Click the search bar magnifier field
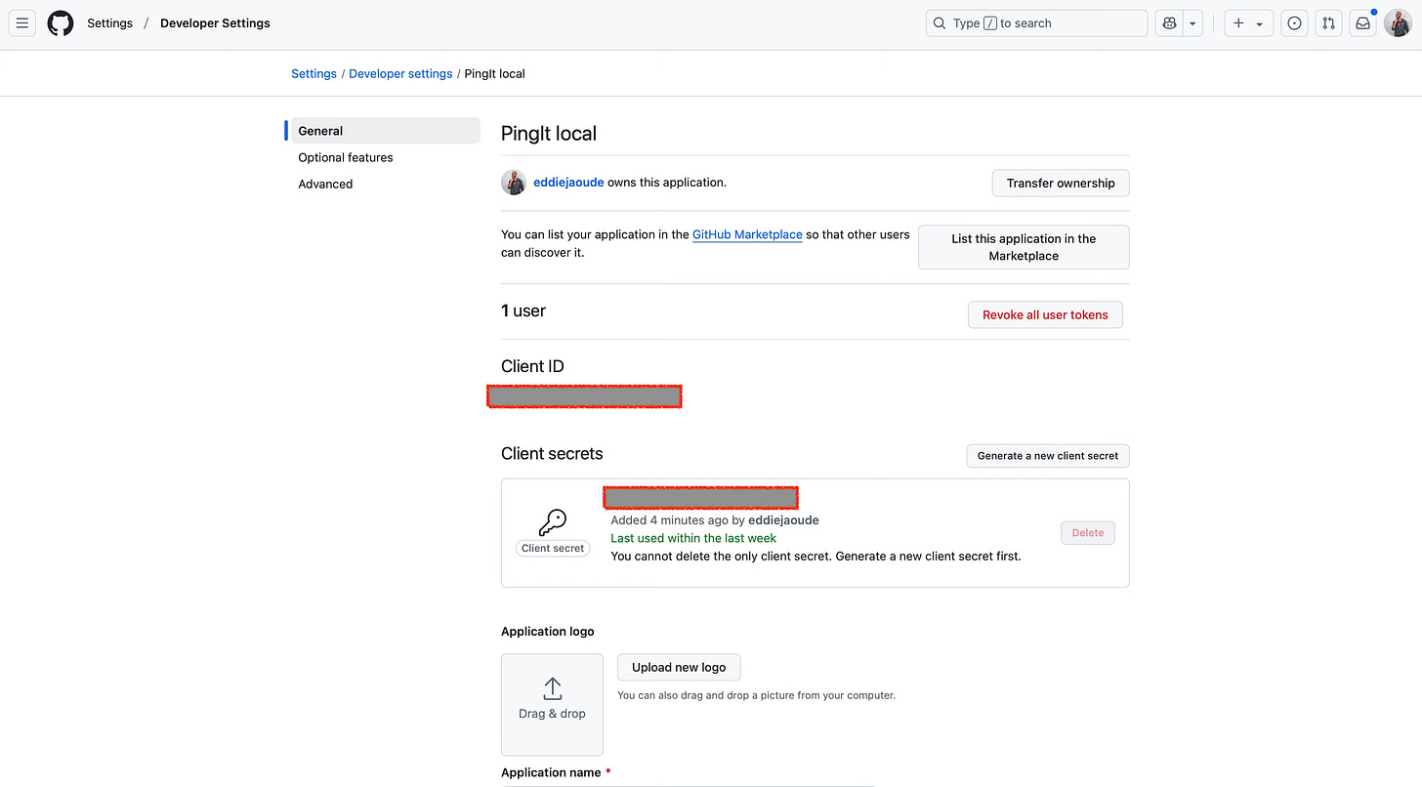 1036,23
